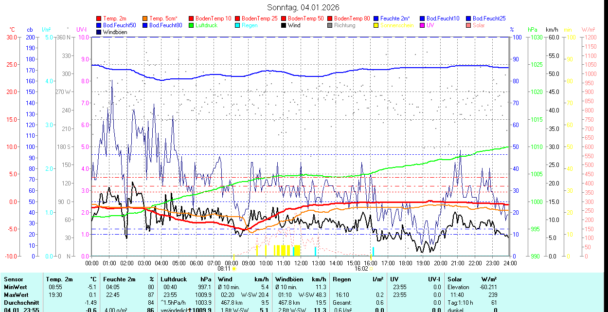Click the magenta UV legend square
This screenshot has width=608, height=312.
[423, 25]
